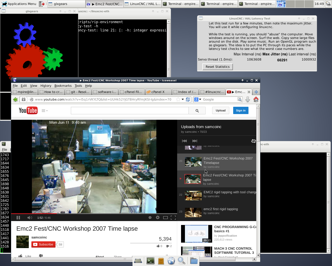Switch the player to theater mode
The image size is (332, 266).
(165, 218)
